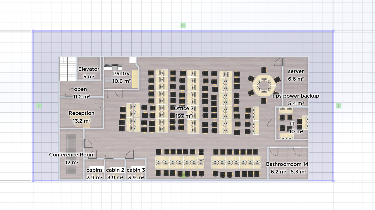375x210 pixels.
Task: Select the ups power backup label
Action: [x=296, y=96]
